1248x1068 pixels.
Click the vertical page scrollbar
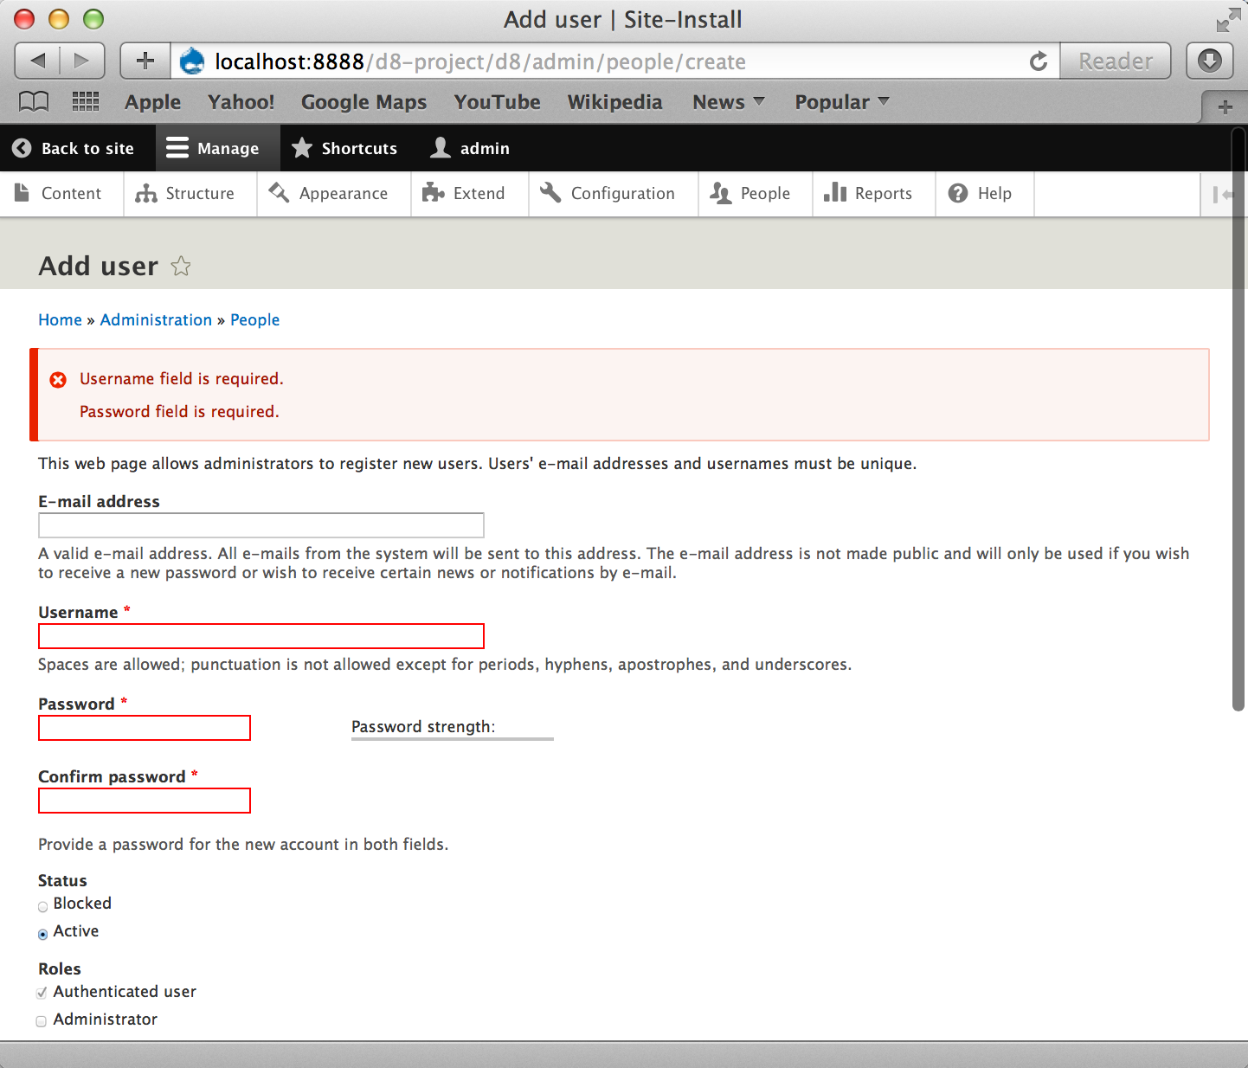coord(1239,419)
